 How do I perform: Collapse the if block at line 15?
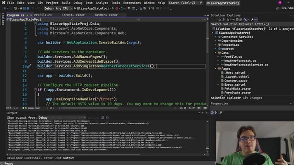pos(35,90)
